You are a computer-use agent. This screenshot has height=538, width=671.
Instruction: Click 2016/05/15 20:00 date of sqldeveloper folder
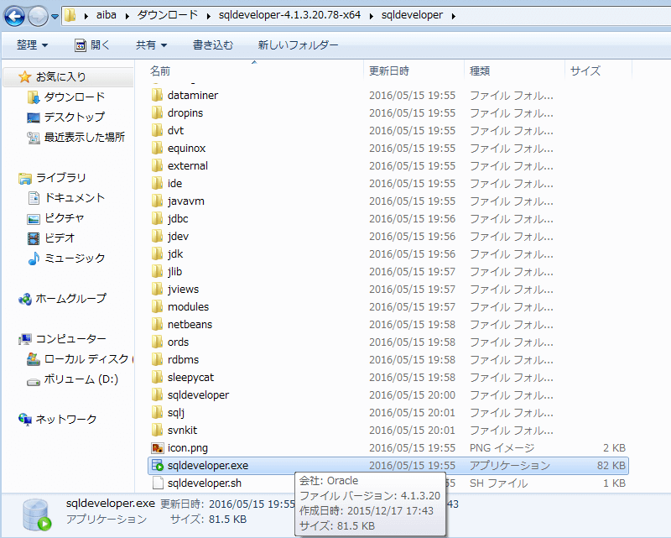click(412, 395)
